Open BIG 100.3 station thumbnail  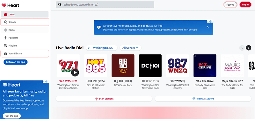click(123, 66)
